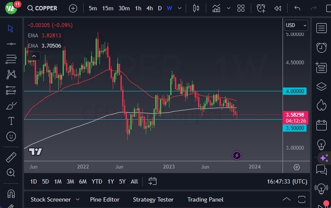331x208 pixels.
Task: Click the 4.00000 horizontal line price label
Action: 295,91
